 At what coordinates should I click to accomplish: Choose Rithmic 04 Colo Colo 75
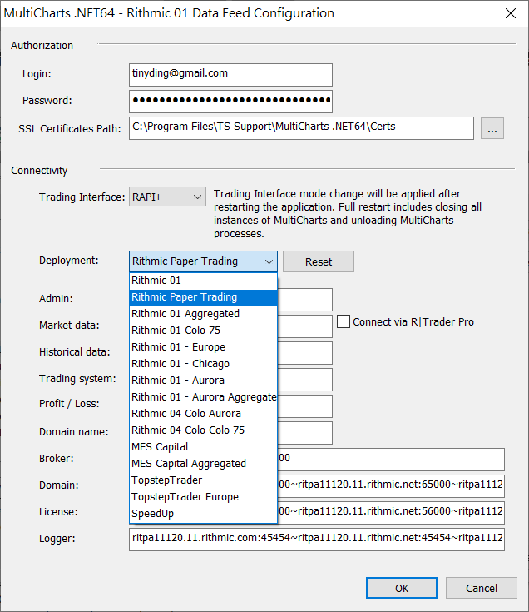(203, 430)
